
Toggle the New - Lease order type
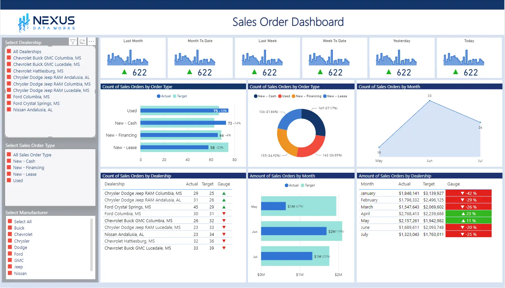(9, 174)
